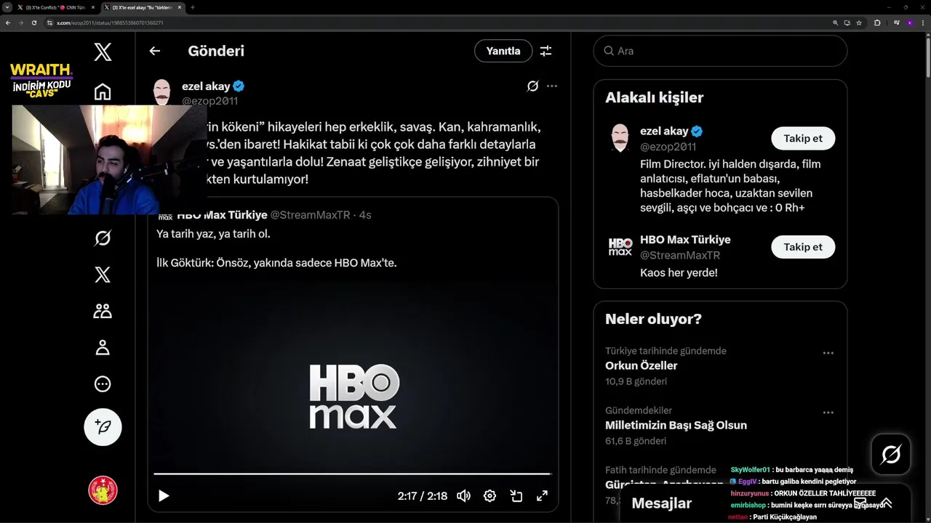The height and width of the screenshot is (523, 931).
Task: Open the Communities icon
Action: point(103,311)
